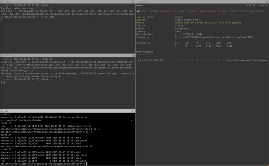269x166 pixels.
Task: Open the adb pane's circular menu icon
Action: [x=133, y=111]
